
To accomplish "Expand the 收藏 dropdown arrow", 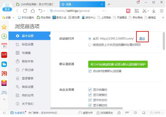I will [x=13, y=18].
